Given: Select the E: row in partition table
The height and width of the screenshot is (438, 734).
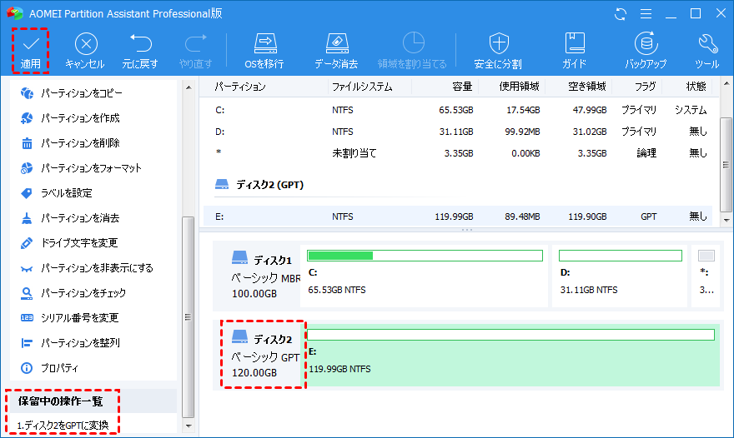Looking at the screenshot, I should [x=459, y=217].
